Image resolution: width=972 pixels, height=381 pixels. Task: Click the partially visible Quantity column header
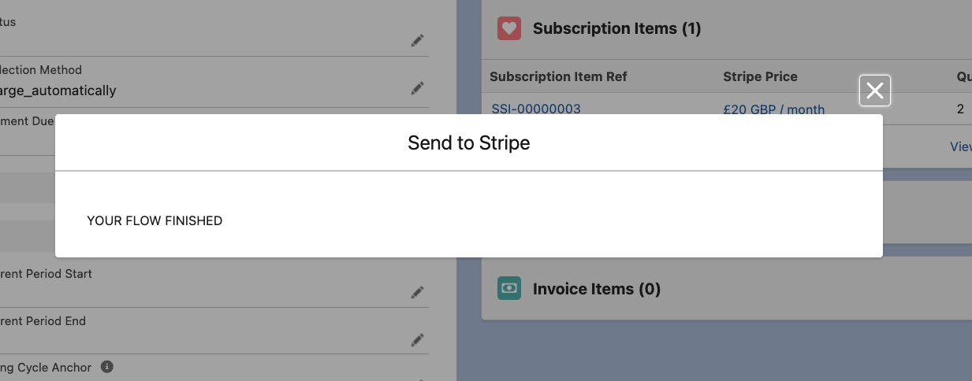(x=963, y=76)
